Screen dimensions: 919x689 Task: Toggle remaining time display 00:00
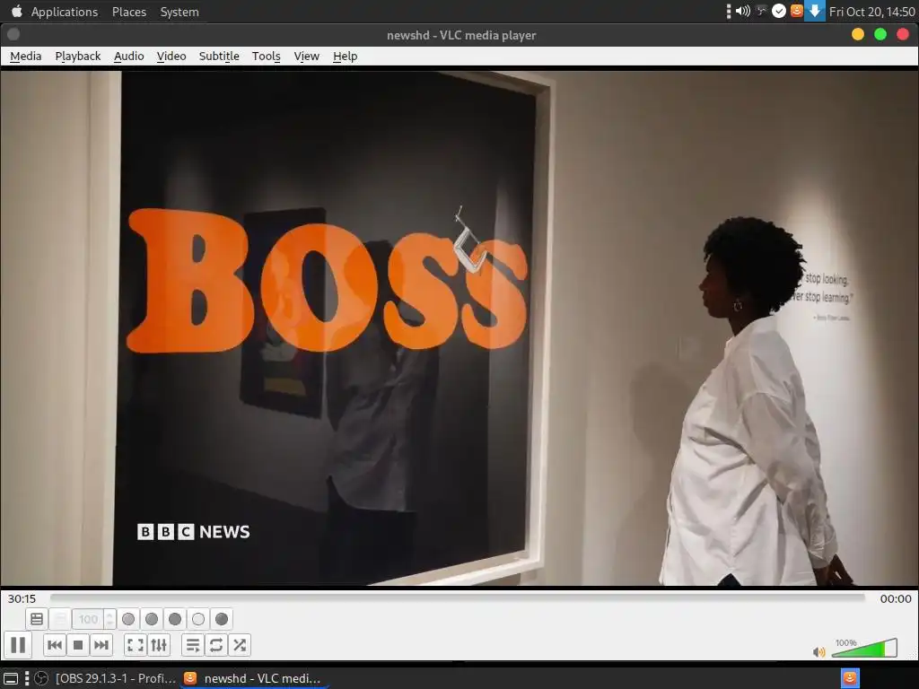(896, 598)
